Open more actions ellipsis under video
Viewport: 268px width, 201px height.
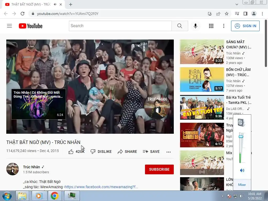pyautogui.click(x=169, y=152)
